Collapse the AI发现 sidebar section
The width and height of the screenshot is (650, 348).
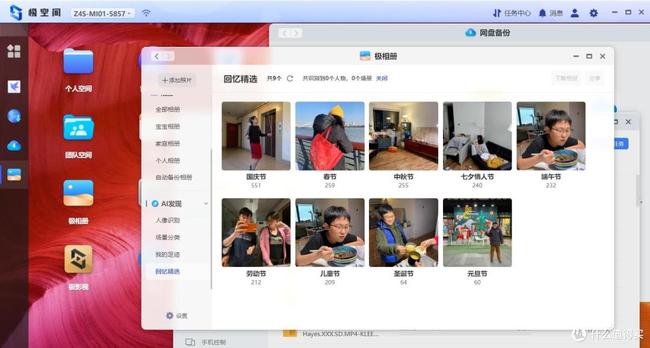[206, 204]
